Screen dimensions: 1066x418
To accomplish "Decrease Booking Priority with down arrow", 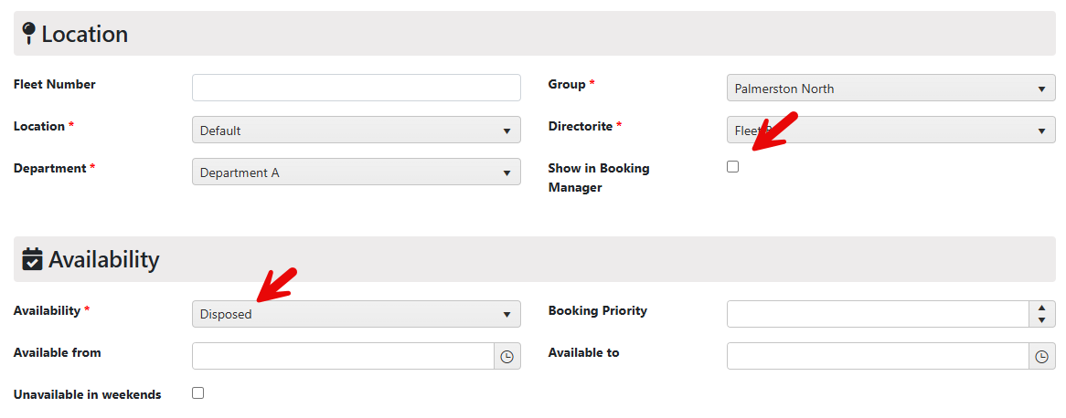I will pyautogui.click(x=1041, y=320).
